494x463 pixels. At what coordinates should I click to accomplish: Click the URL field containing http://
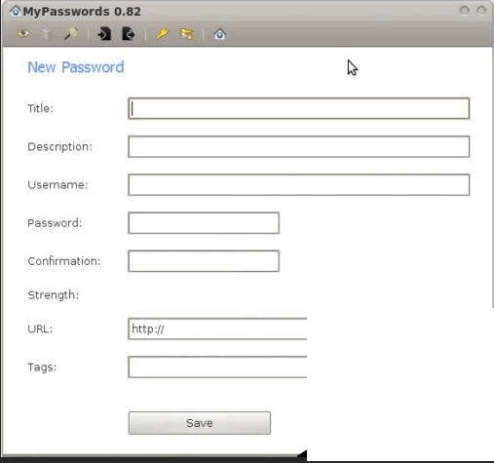pyautogui.click(x=217, y=328)
